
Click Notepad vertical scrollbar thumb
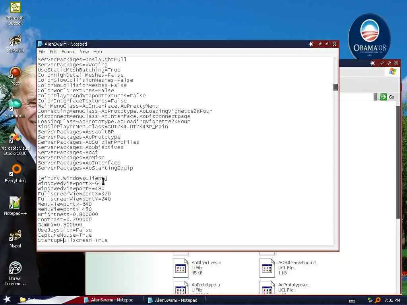[335, 87]
